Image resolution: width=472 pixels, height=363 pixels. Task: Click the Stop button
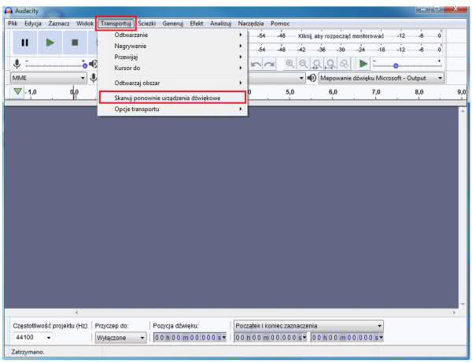coord(75,43)
